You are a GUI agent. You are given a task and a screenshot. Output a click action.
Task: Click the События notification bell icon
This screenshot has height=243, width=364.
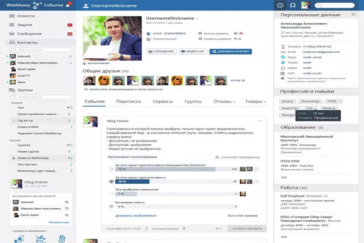68,5
